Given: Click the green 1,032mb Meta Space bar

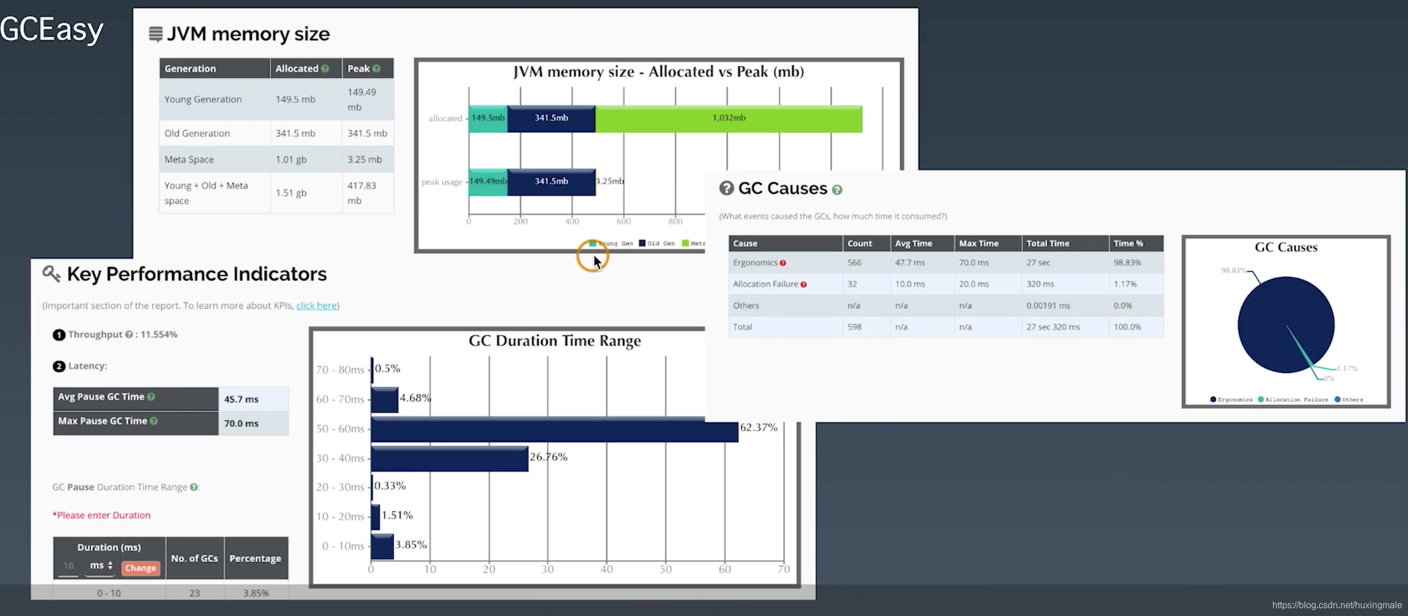Looking at the screenshot, I should pyautogui.click(x=728, y=118).
